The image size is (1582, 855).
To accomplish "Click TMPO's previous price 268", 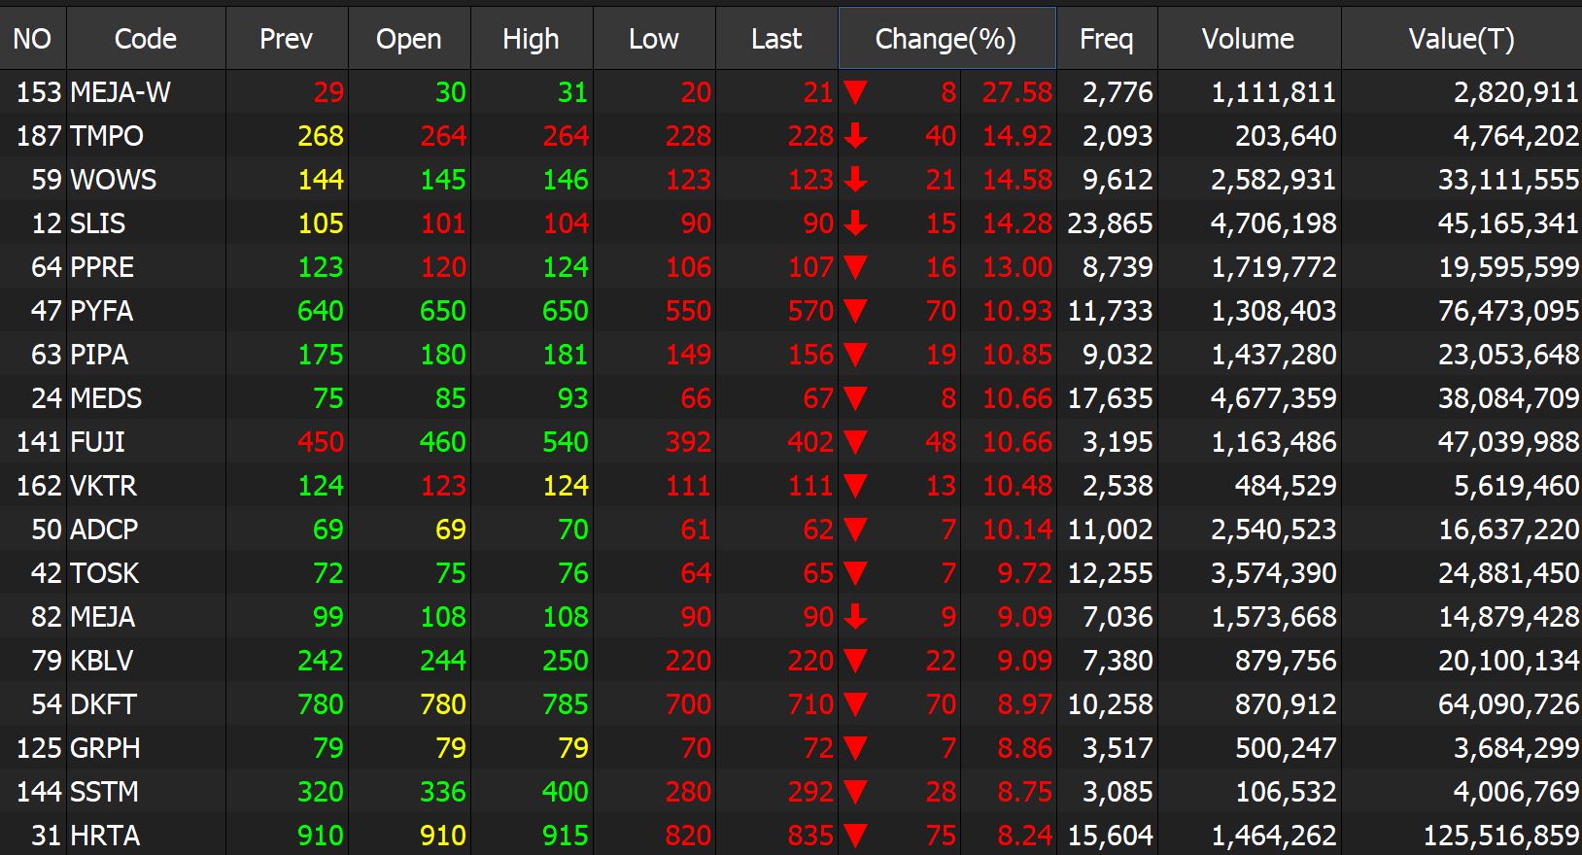I will pos(320,136).
